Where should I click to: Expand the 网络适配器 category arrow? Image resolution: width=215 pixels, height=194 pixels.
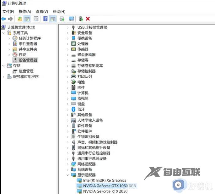(x=67, y=164)
